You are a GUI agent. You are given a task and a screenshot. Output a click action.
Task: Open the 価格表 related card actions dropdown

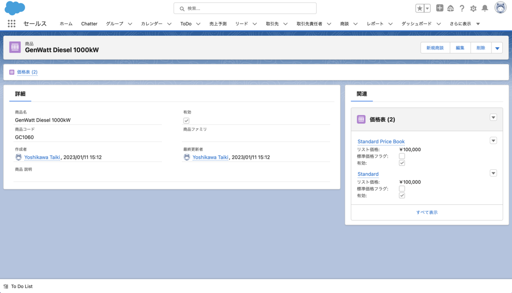493,117
